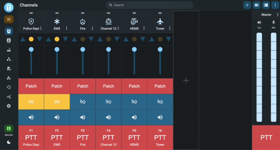
Task: Switch to table layout view icon
Action: (256, 5)
